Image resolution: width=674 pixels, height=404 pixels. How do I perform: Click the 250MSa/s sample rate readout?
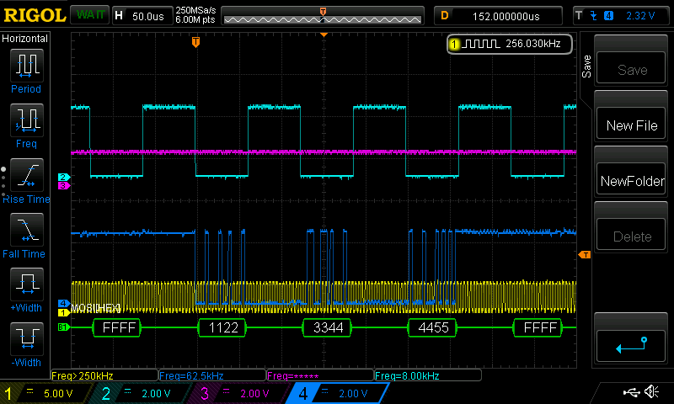(195, 10)
